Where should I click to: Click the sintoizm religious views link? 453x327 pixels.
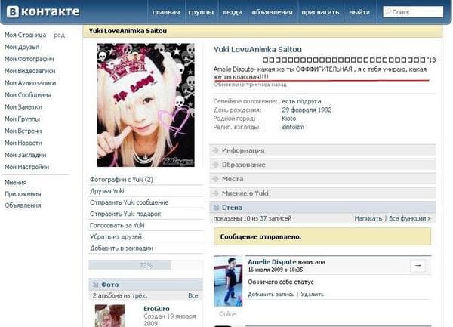coord(293,127)
